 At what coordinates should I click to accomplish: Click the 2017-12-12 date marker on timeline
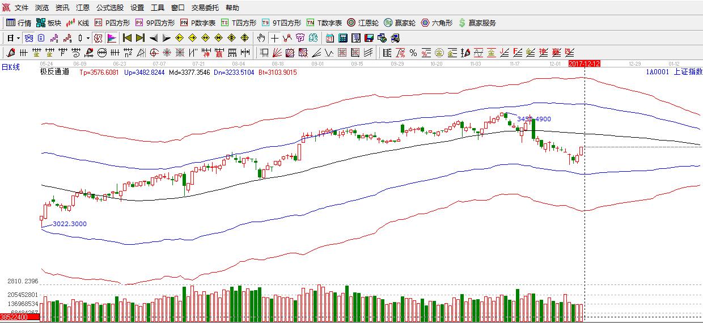[x=584, y=63]
